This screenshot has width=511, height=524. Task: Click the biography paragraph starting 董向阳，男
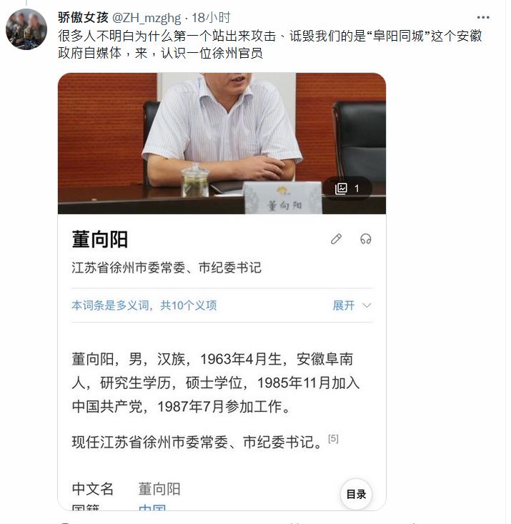click(x=216, y=382)
